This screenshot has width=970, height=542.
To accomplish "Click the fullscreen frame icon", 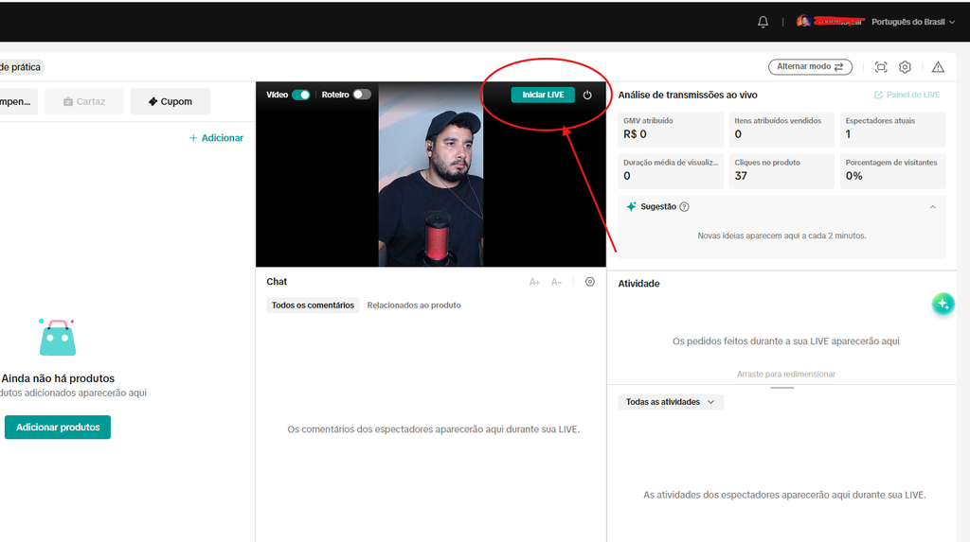I will [x=881, y=67].
